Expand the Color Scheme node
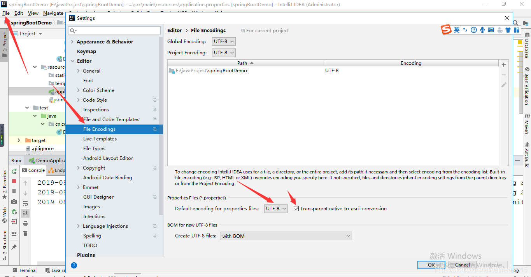This screenshot has width=531, height=277. (79, 90)
